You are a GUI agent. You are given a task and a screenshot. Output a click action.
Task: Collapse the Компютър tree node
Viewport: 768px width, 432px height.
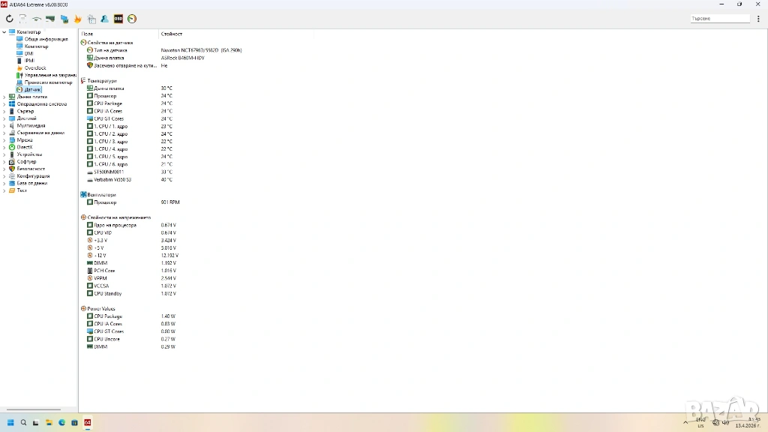pos(4,32)
